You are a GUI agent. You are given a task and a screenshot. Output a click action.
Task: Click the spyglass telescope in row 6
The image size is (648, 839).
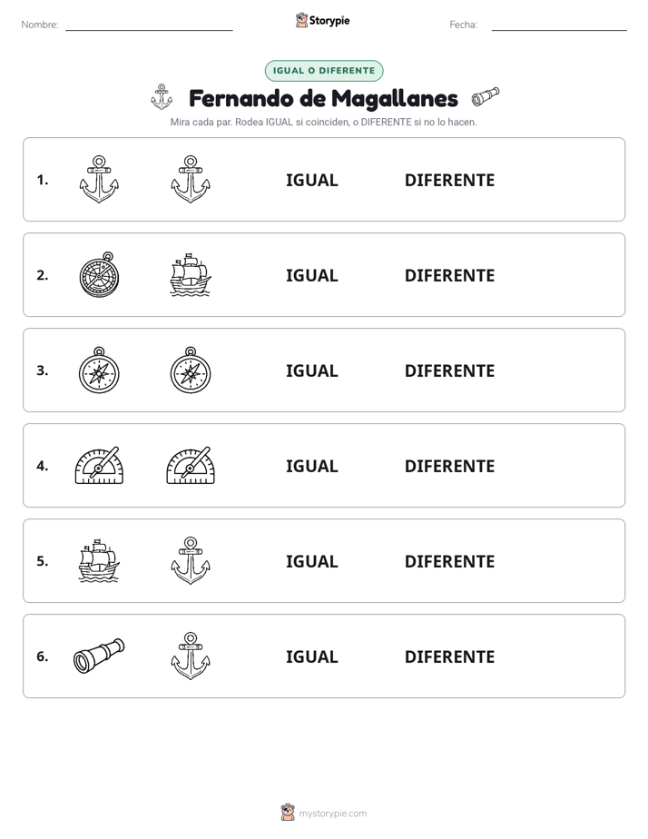[99, 656]
